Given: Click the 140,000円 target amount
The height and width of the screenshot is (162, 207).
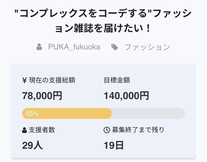Looking at the screenshot, I should coord(126,96).
